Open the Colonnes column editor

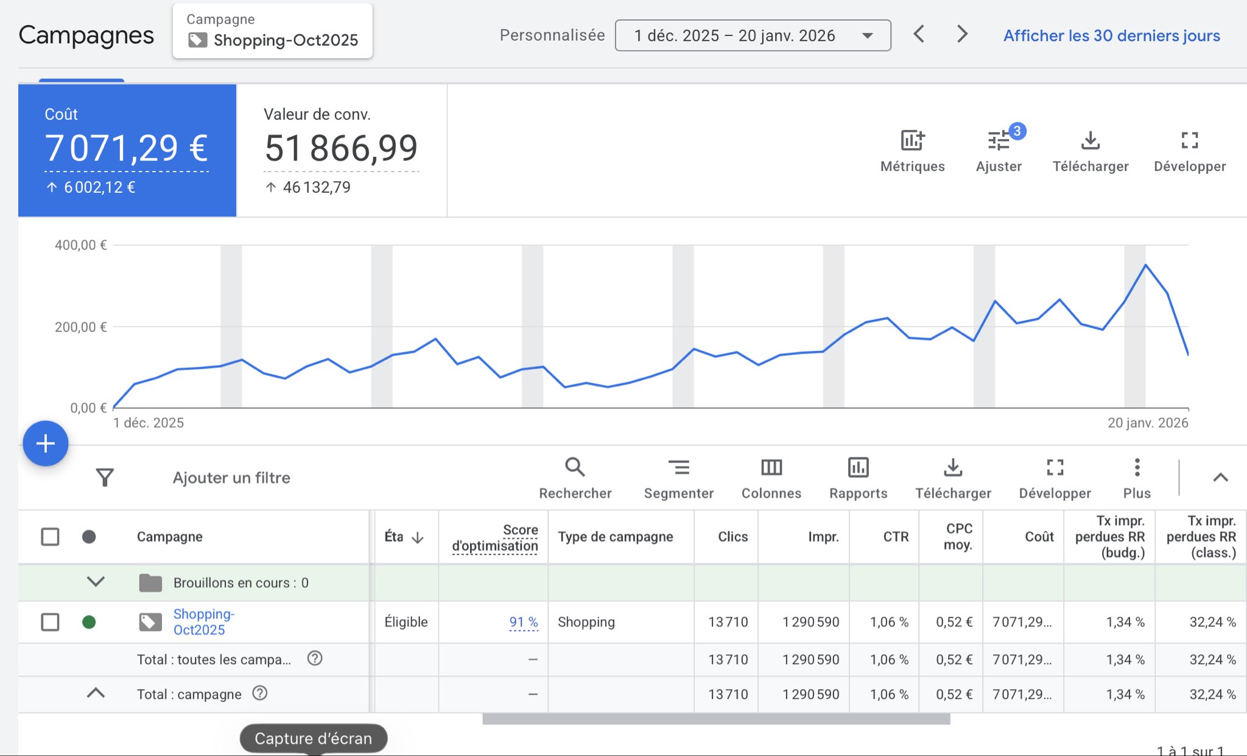click(x=771, y=468)
